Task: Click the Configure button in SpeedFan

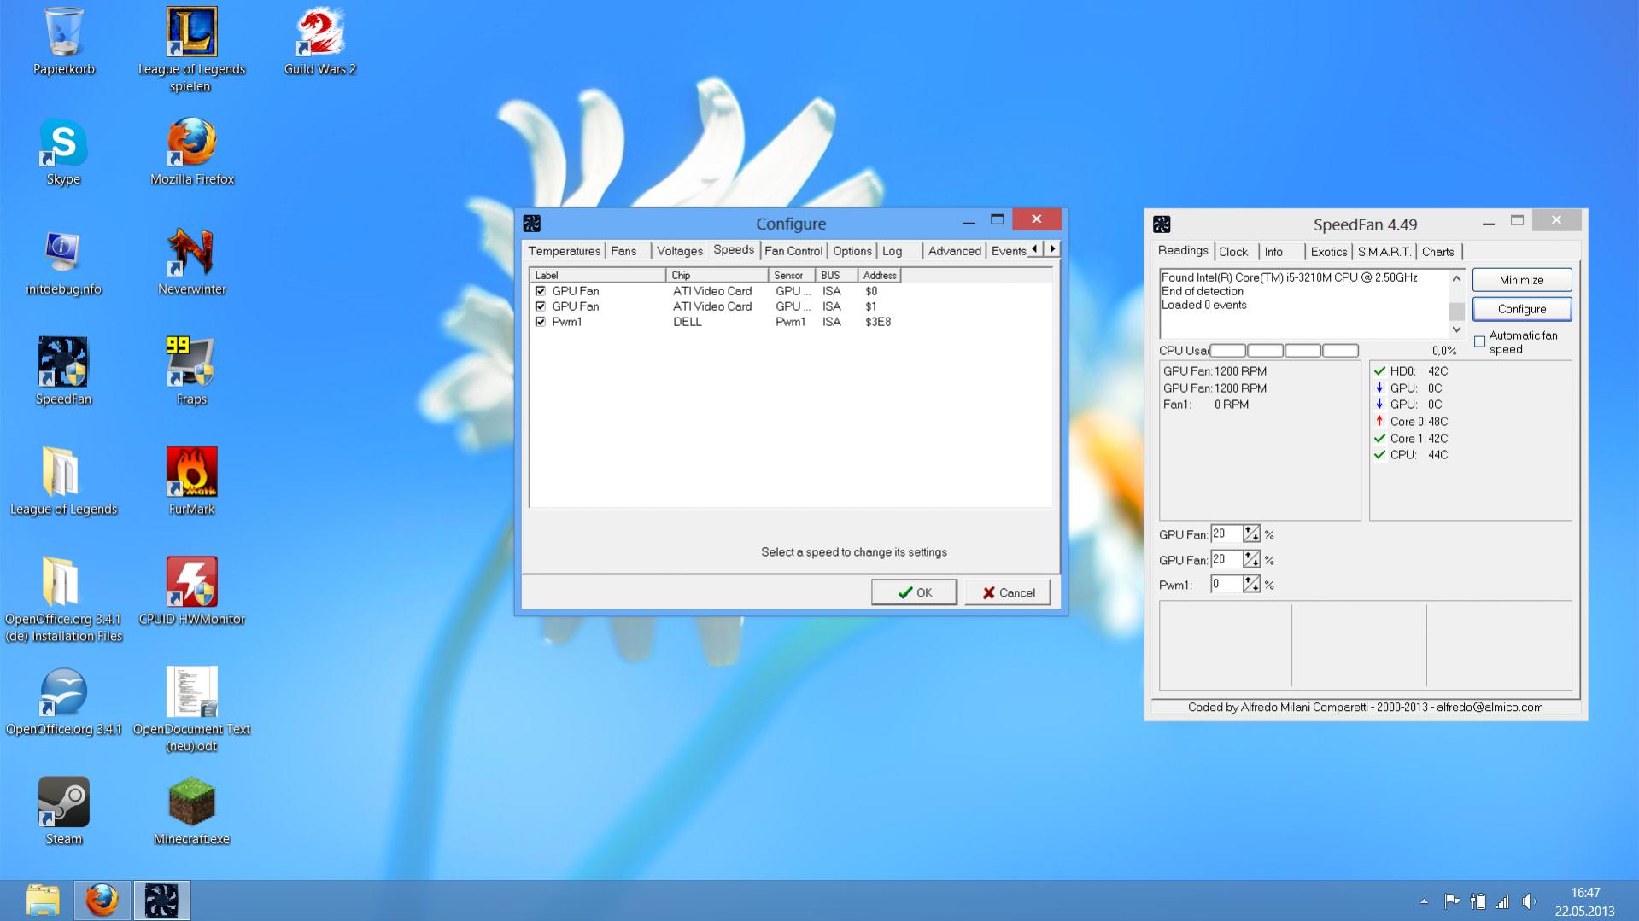Action: tap(1522, 309)
